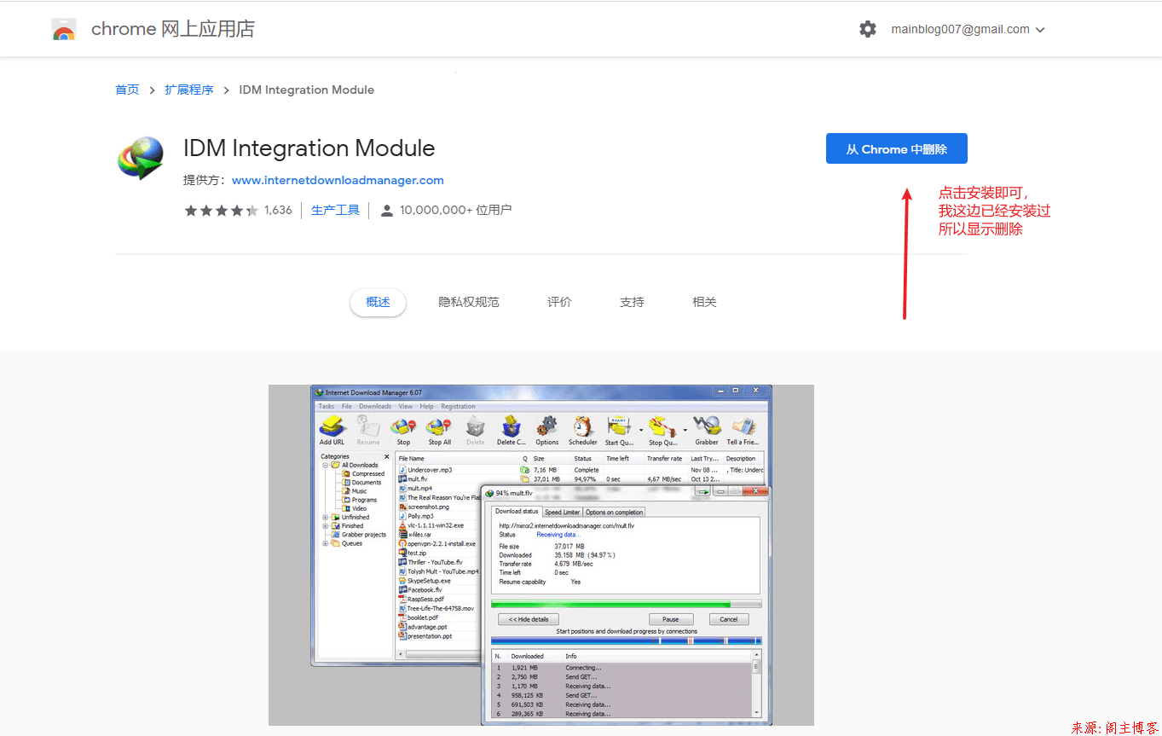The height and width of the screenshot is (736, 1162).
Task: Click the << Hide details button
Action: pyautogui.click(x=529, y=619)
